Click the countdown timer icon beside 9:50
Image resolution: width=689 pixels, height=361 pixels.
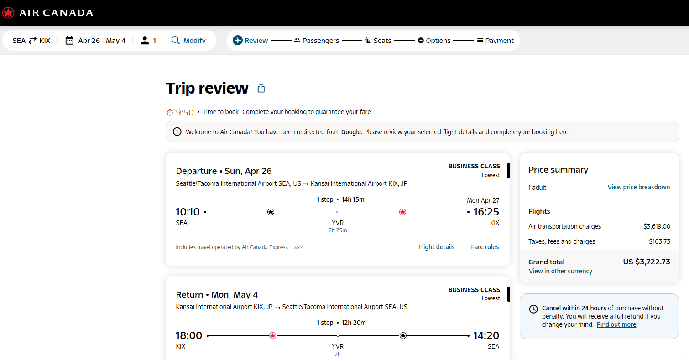169,111
